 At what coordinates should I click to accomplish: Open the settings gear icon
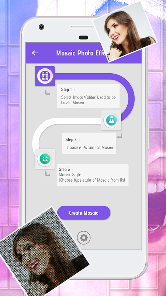coord(84,238)
